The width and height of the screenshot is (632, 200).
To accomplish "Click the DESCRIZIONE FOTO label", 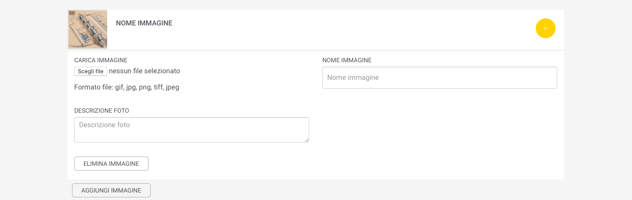I will click(x=101, y=111).
